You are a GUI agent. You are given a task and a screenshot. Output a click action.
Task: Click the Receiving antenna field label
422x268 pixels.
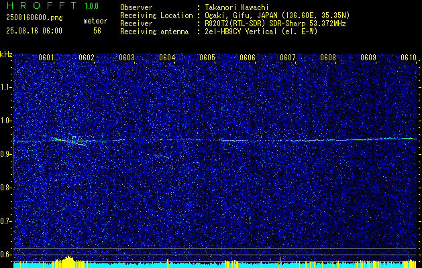[154, 31]
